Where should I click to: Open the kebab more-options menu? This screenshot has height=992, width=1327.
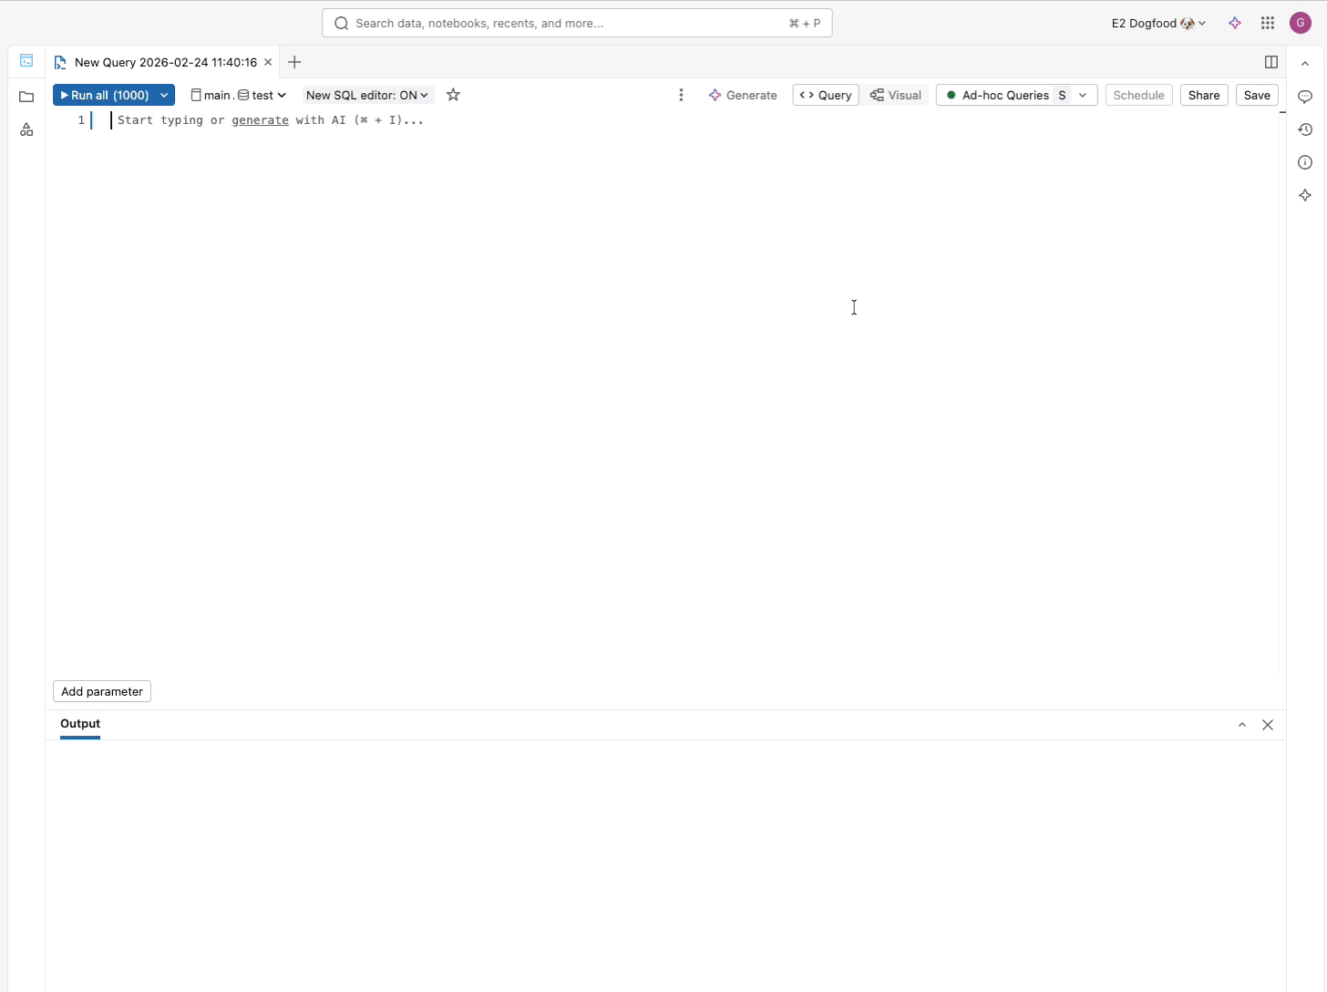681,95
